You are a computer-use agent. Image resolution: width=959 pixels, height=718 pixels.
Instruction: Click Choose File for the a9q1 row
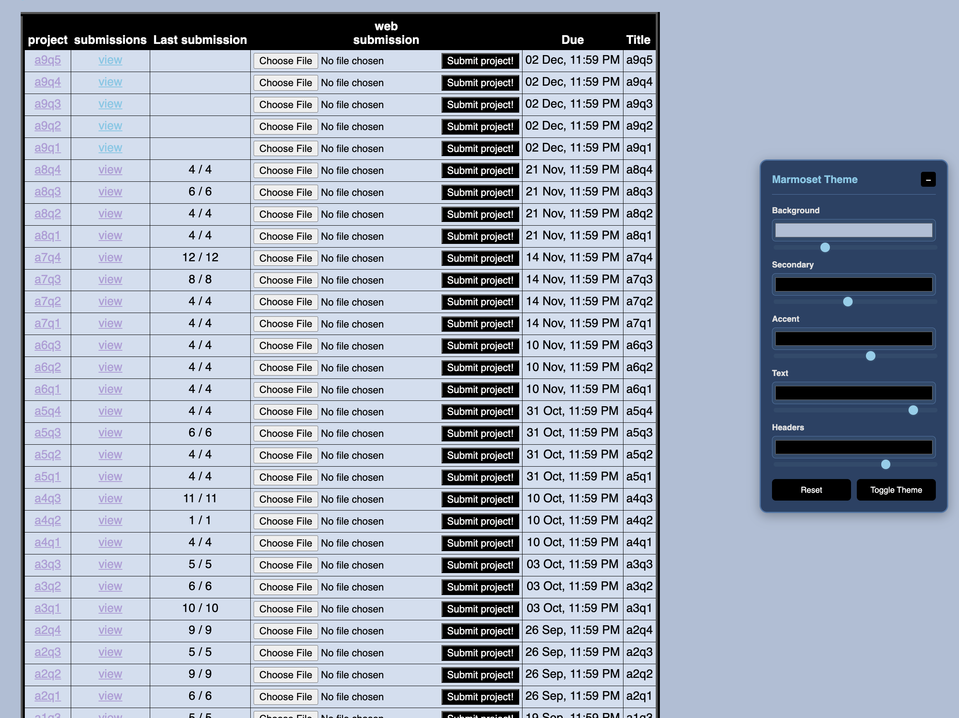[285, 148]
